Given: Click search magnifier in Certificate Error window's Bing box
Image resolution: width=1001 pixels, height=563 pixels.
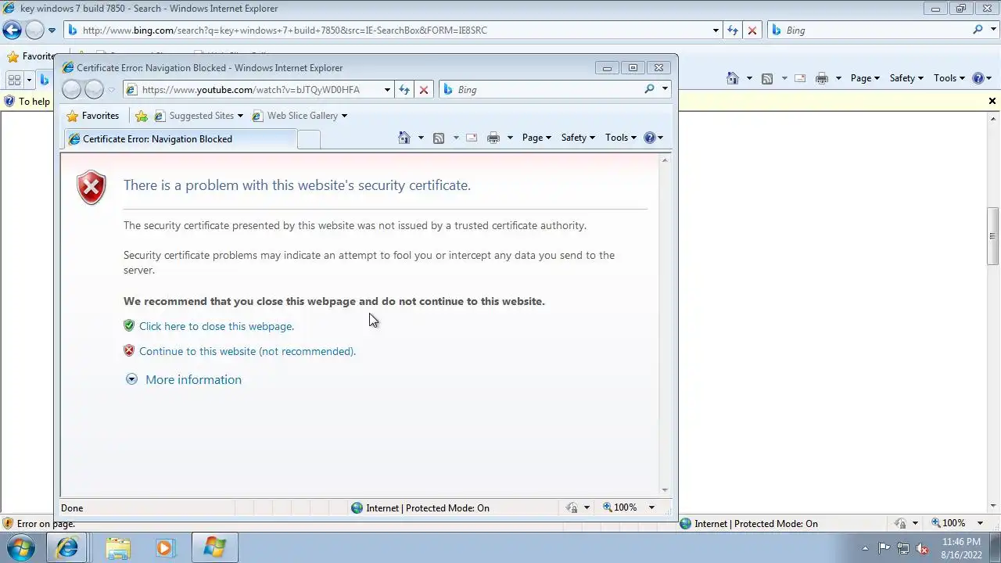Looking at the screenshot, I should 649,89.
